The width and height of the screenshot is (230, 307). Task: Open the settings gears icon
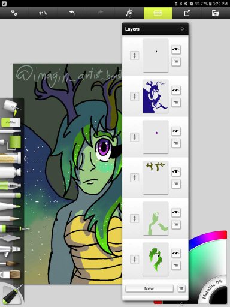[x=14, y=13]
